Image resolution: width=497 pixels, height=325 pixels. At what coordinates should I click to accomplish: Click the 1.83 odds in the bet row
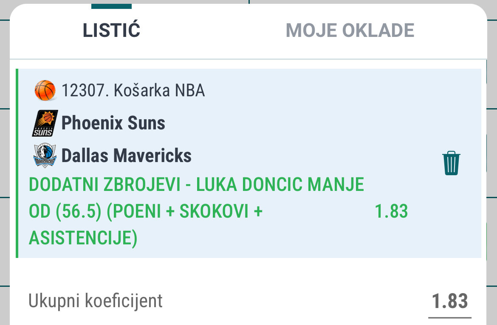(391, 211)
